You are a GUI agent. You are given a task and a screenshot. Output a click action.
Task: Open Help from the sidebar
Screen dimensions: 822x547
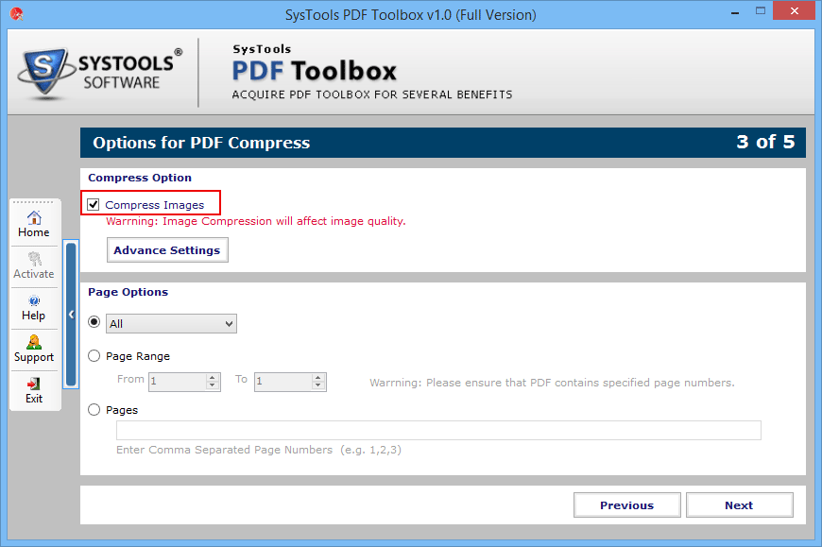(x=34, y=308)
